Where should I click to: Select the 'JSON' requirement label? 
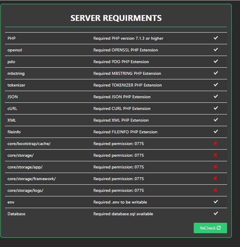[x=12, y=97]
